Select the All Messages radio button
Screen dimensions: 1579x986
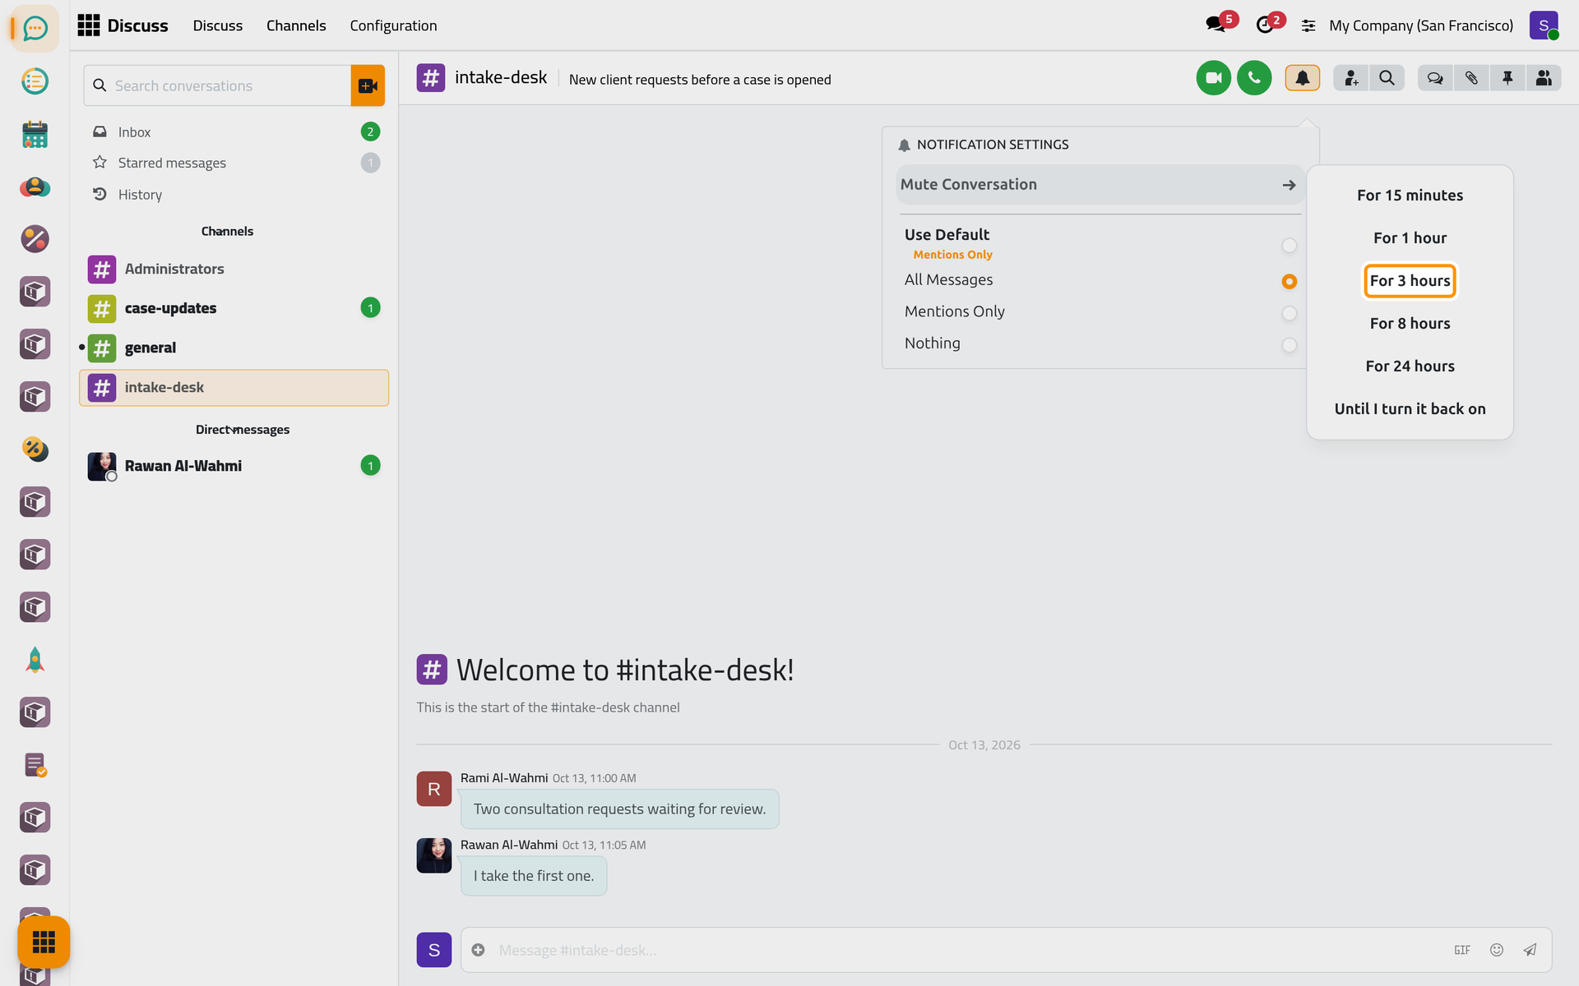click(x=1289, y=281)
